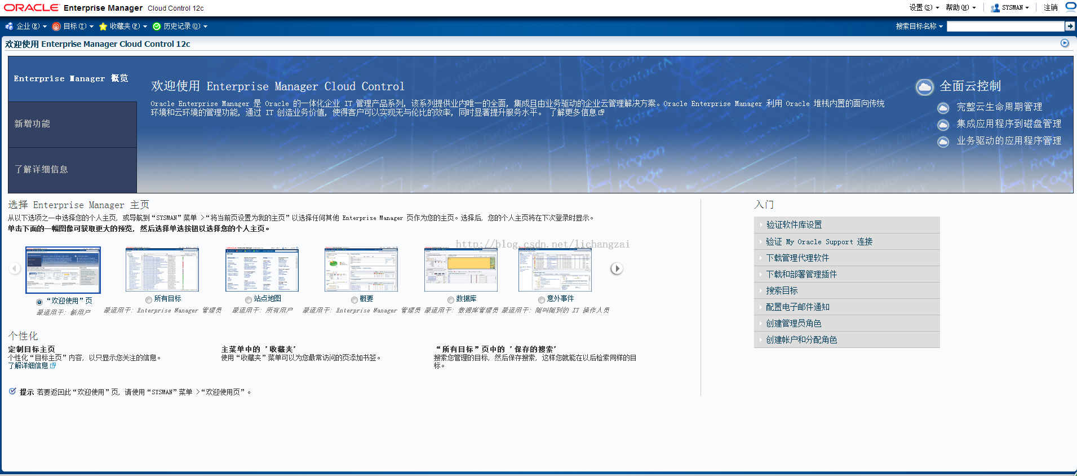Click the 提示 checkmark icon

pyautogui.click(x=12, y=391)
